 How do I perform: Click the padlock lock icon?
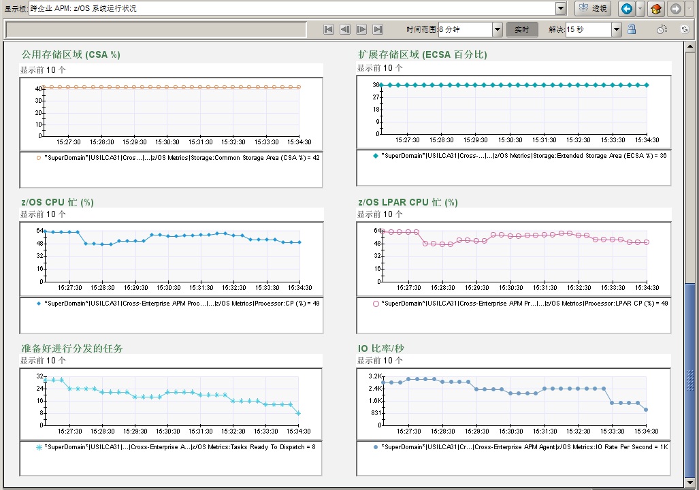point(632,29)
